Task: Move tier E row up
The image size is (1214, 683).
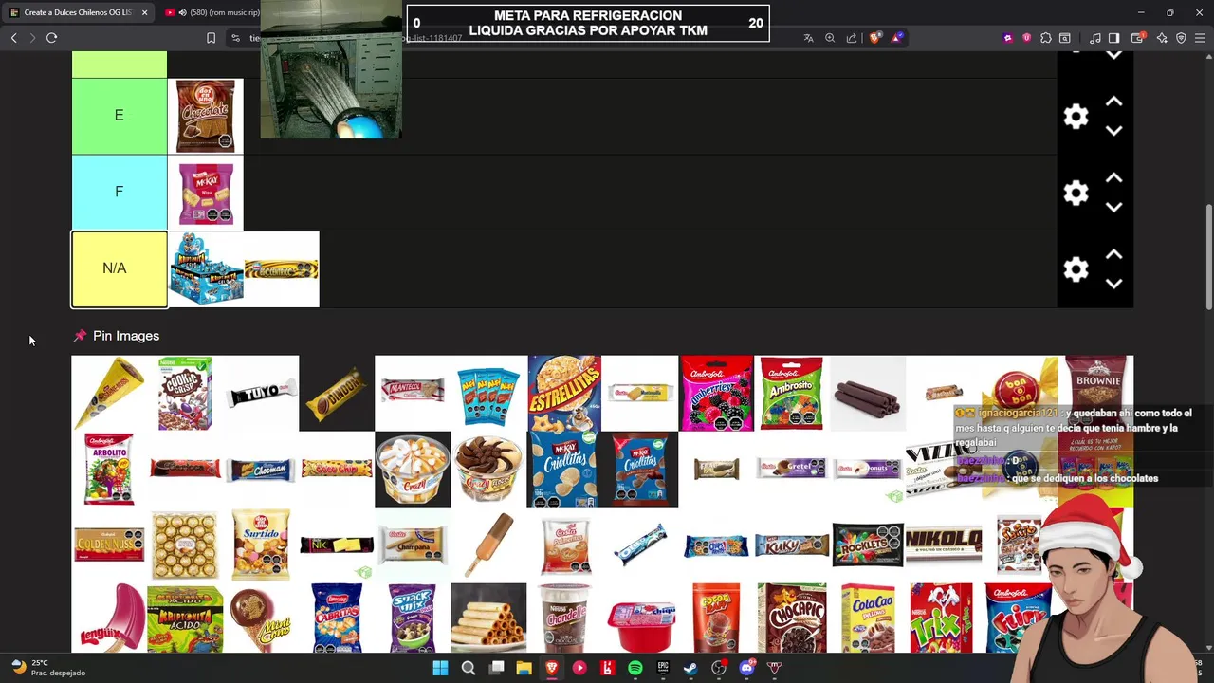Action: coord(1114,102)
